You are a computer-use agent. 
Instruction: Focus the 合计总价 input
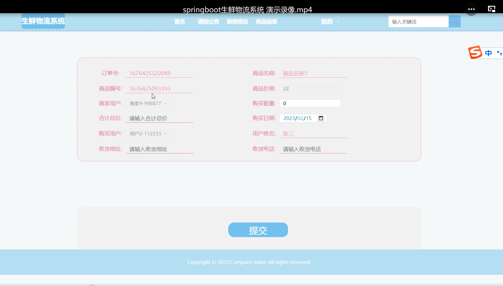click(159, 118)
